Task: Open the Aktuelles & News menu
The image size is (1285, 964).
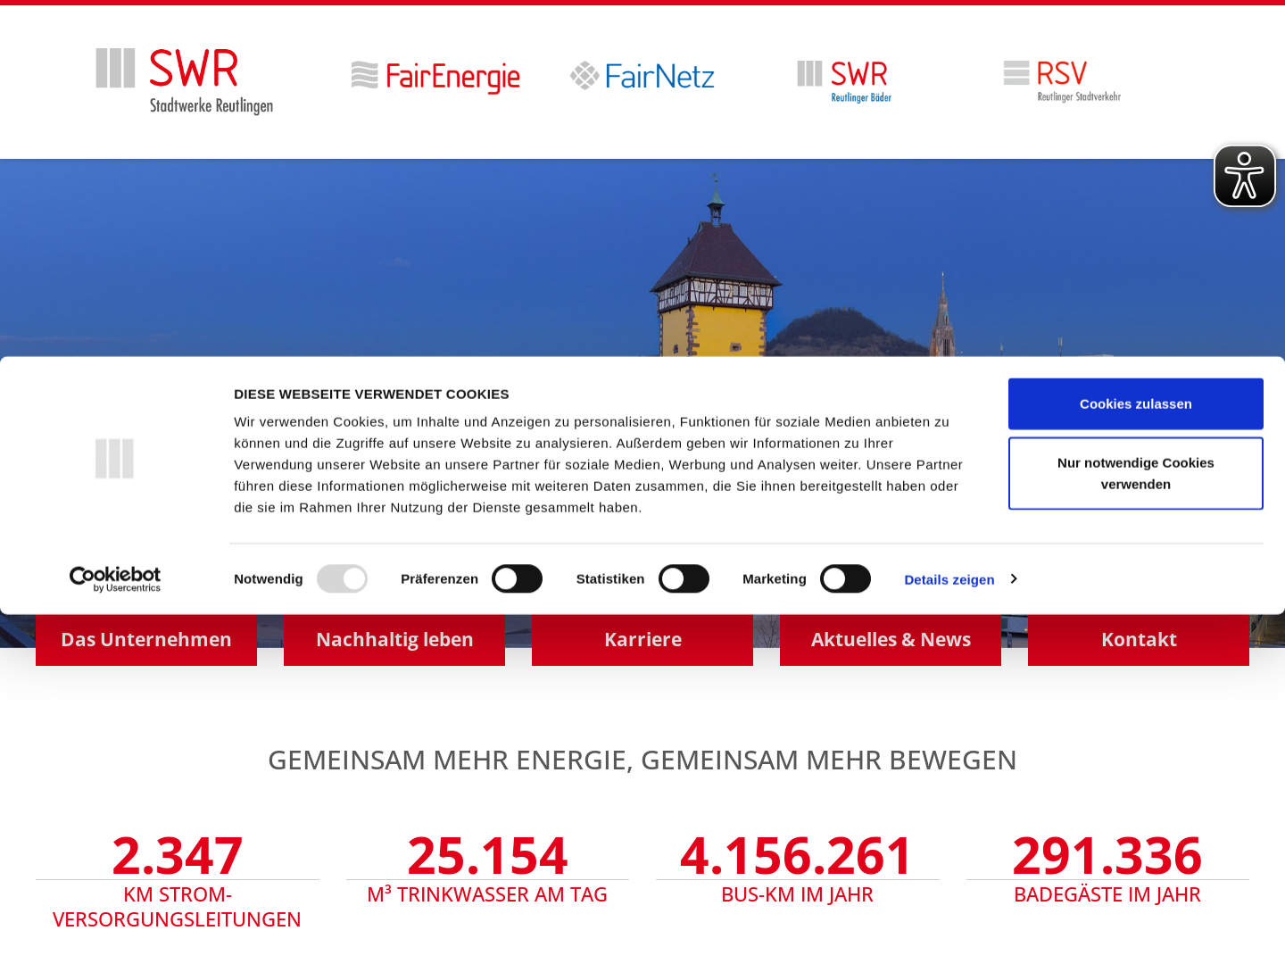Action: [891, 639]
